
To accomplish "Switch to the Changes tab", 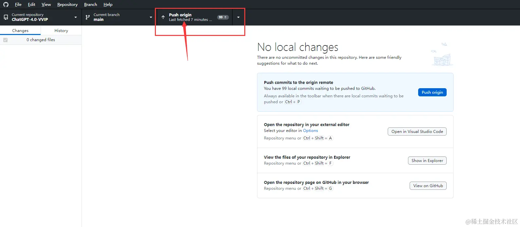I will pyautogui.click(x=20, y=30).
